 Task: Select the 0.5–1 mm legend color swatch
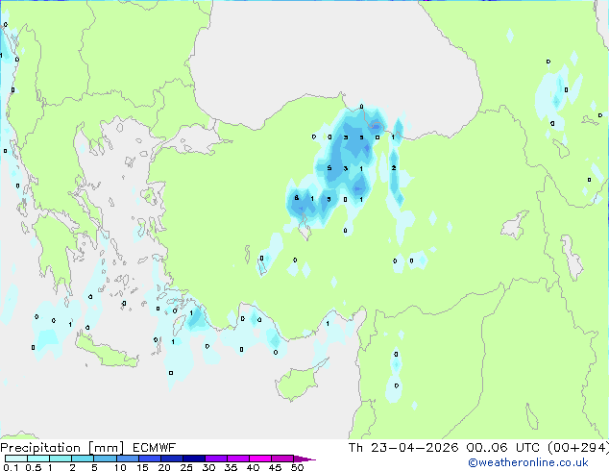[38, 459]
